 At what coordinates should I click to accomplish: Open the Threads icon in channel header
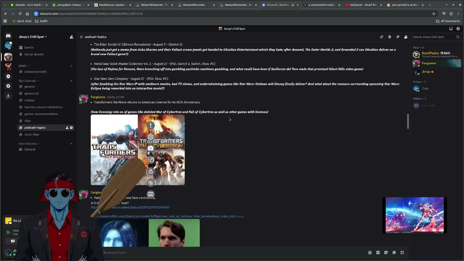click(x=381, y=37)
